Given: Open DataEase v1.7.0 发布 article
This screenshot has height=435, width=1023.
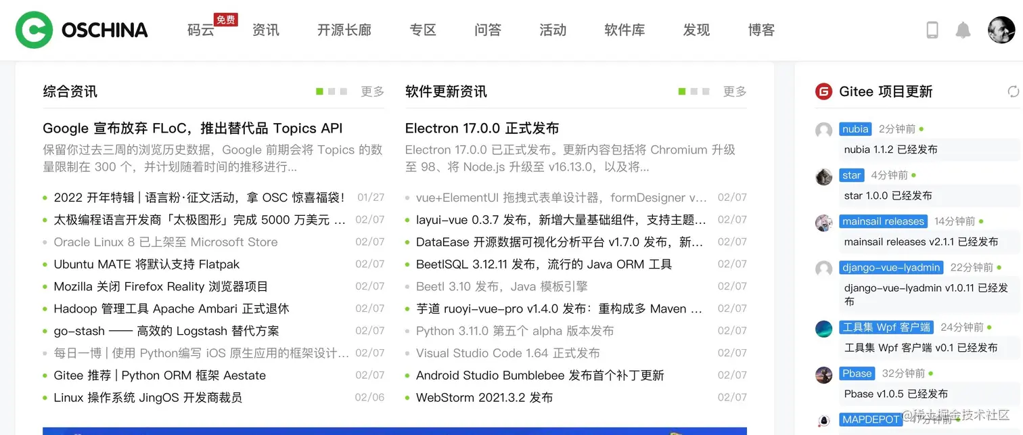Looking at the screenshot, I should pyautogui.click(x=560, y=242).
